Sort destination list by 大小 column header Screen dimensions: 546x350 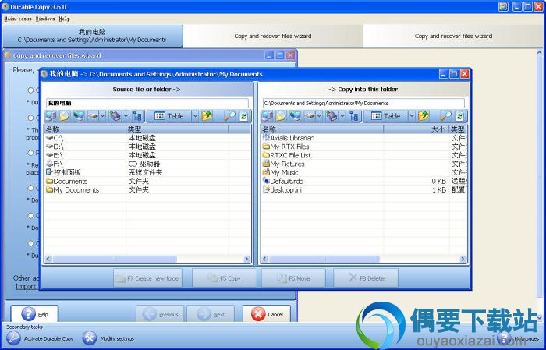[416, 129]
